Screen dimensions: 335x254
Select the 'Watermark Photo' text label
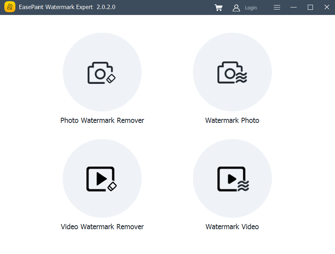pyautogui.click(x=232, y=120)
